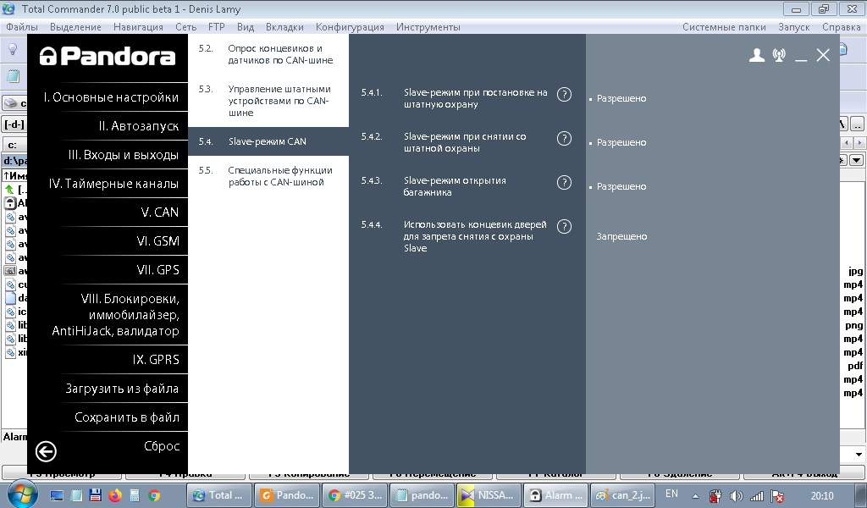Click Загрузить из файла

tap(122, 389)
